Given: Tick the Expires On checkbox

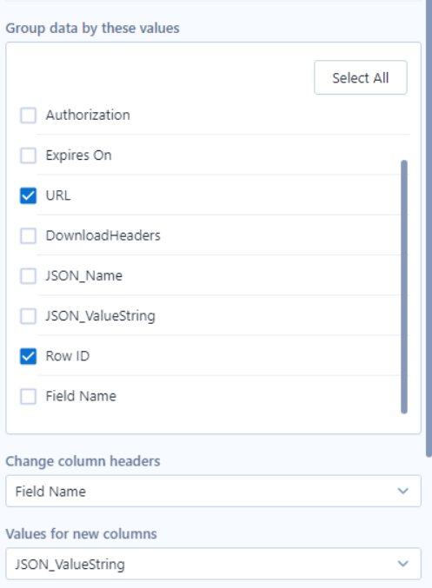Looking at the screenshot, I should pos(28,155).
